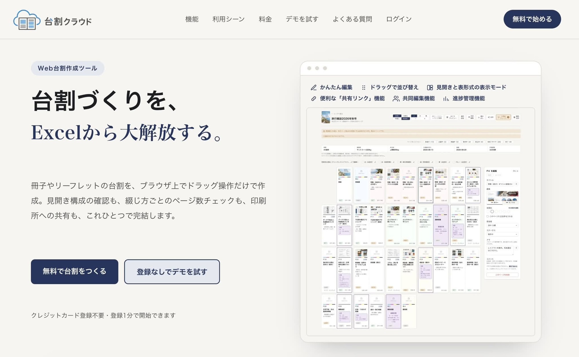Image resolution: width=579 pixels, height=357 pixels.
Task: Click the 台割クラウド cloud logo icon
Action: (x=27, y=20)
